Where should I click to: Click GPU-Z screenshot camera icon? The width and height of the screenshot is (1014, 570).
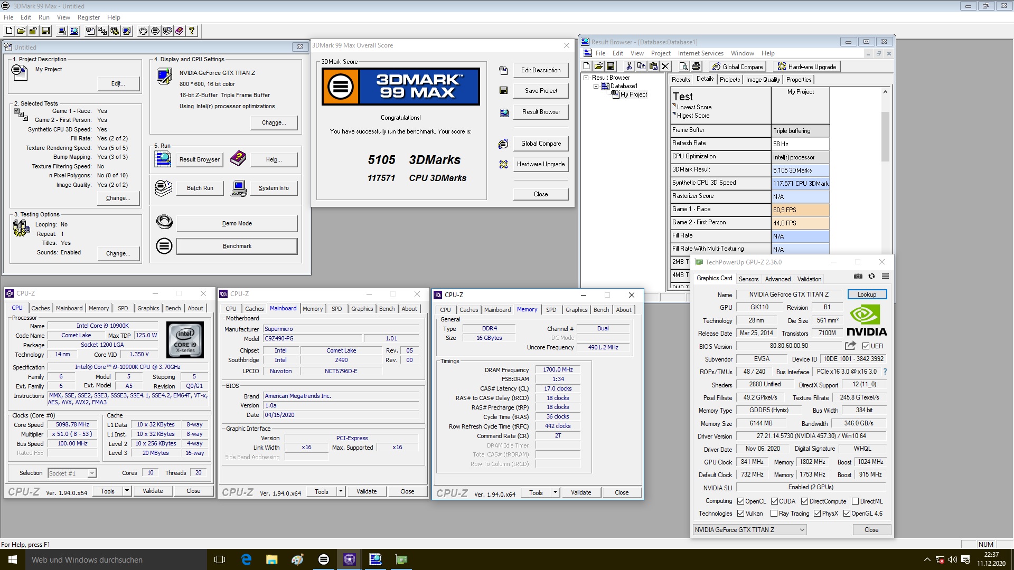click(858, 277)
